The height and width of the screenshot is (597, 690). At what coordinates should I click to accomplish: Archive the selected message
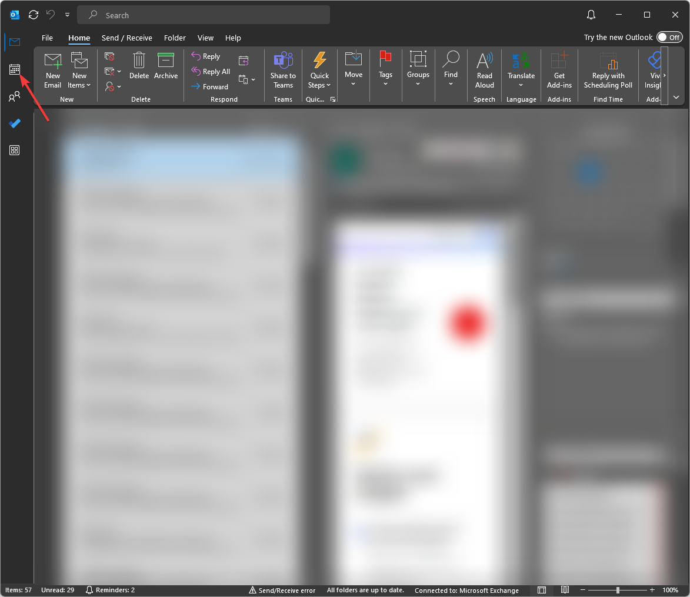(166, 66)
